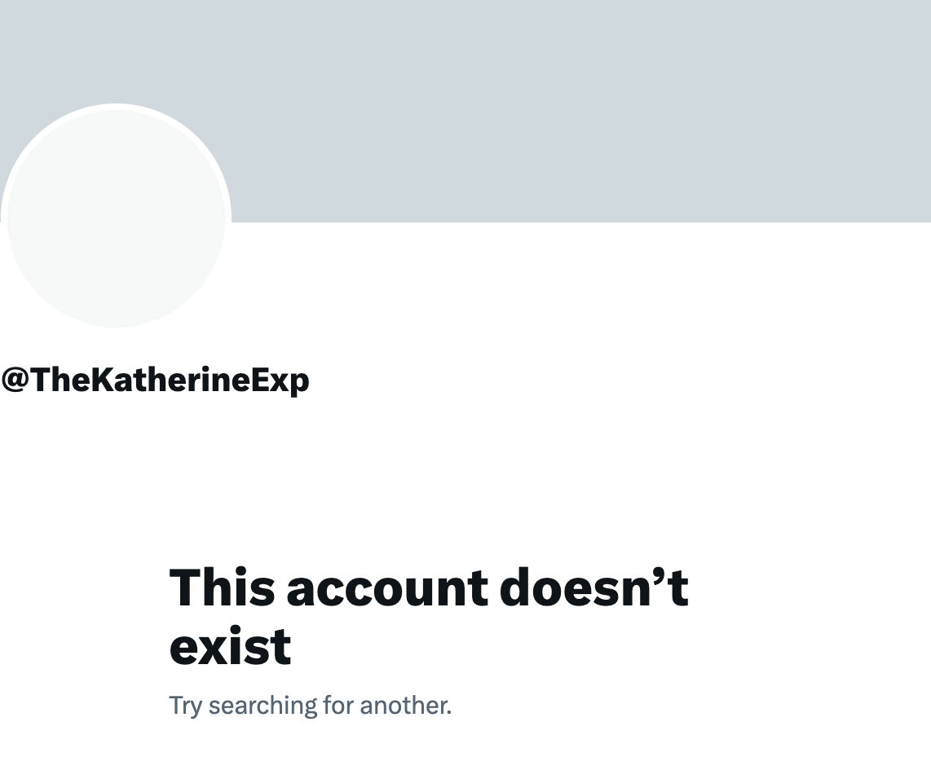Click the word "account" in the heading
931x779 pixels.
click(387, 587)
